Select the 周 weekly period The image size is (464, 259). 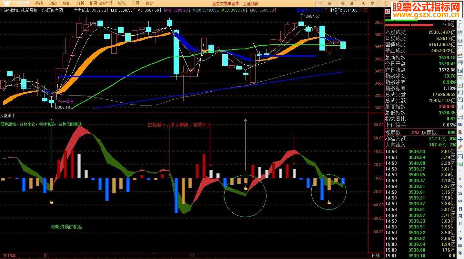[x=460, y=217]
